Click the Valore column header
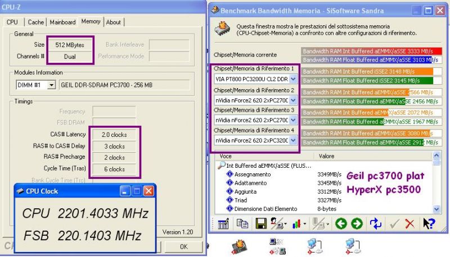Image resolution: width=450 pixels, height=257 pixels. pos(373,156)
